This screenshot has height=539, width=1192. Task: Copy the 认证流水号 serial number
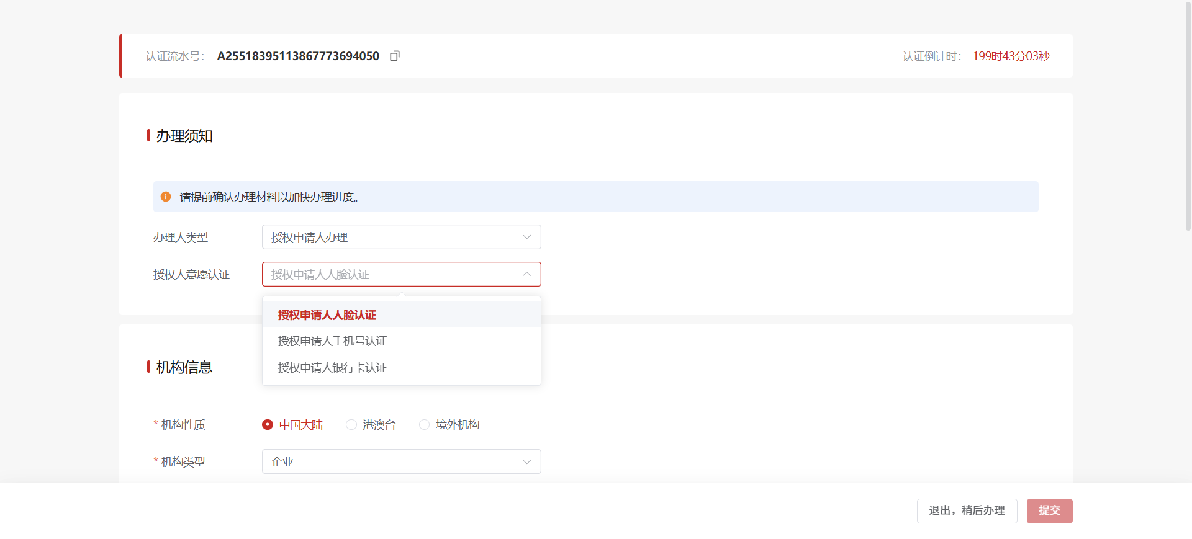pos(394,56)
